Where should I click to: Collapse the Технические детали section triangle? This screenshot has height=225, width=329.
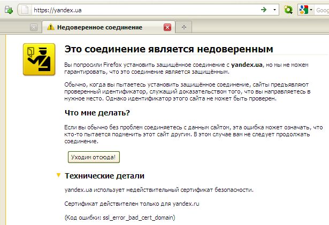(x=58, y=175)
